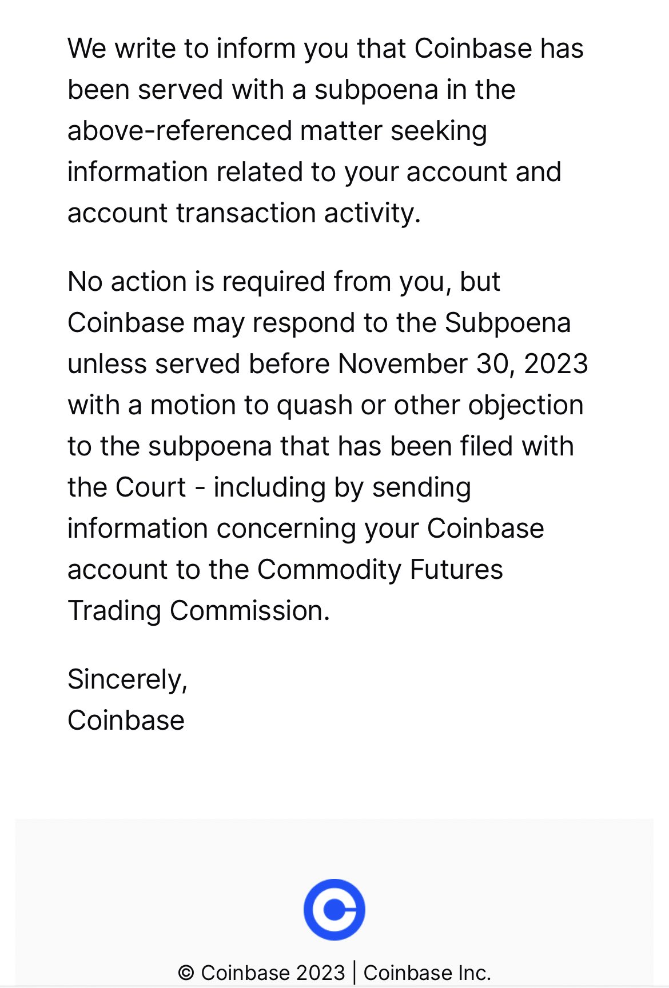Screen dimensions: 669x988
Task: Click the "to the subpoena that has been filed" line
Action: [x=320, y=446]
